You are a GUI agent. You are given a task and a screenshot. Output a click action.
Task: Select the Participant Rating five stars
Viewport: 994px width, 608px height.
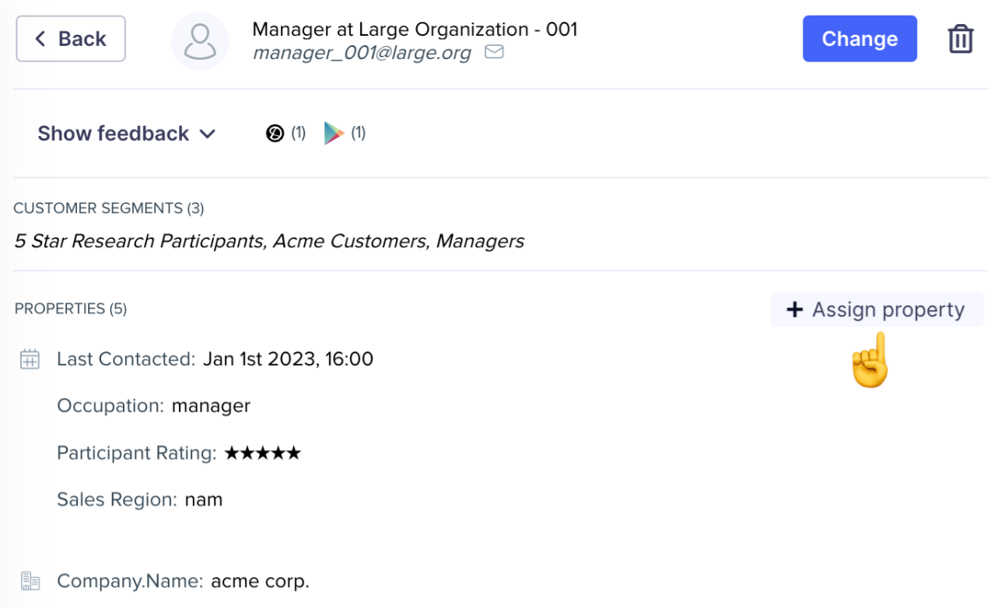[x=262, y=453]
